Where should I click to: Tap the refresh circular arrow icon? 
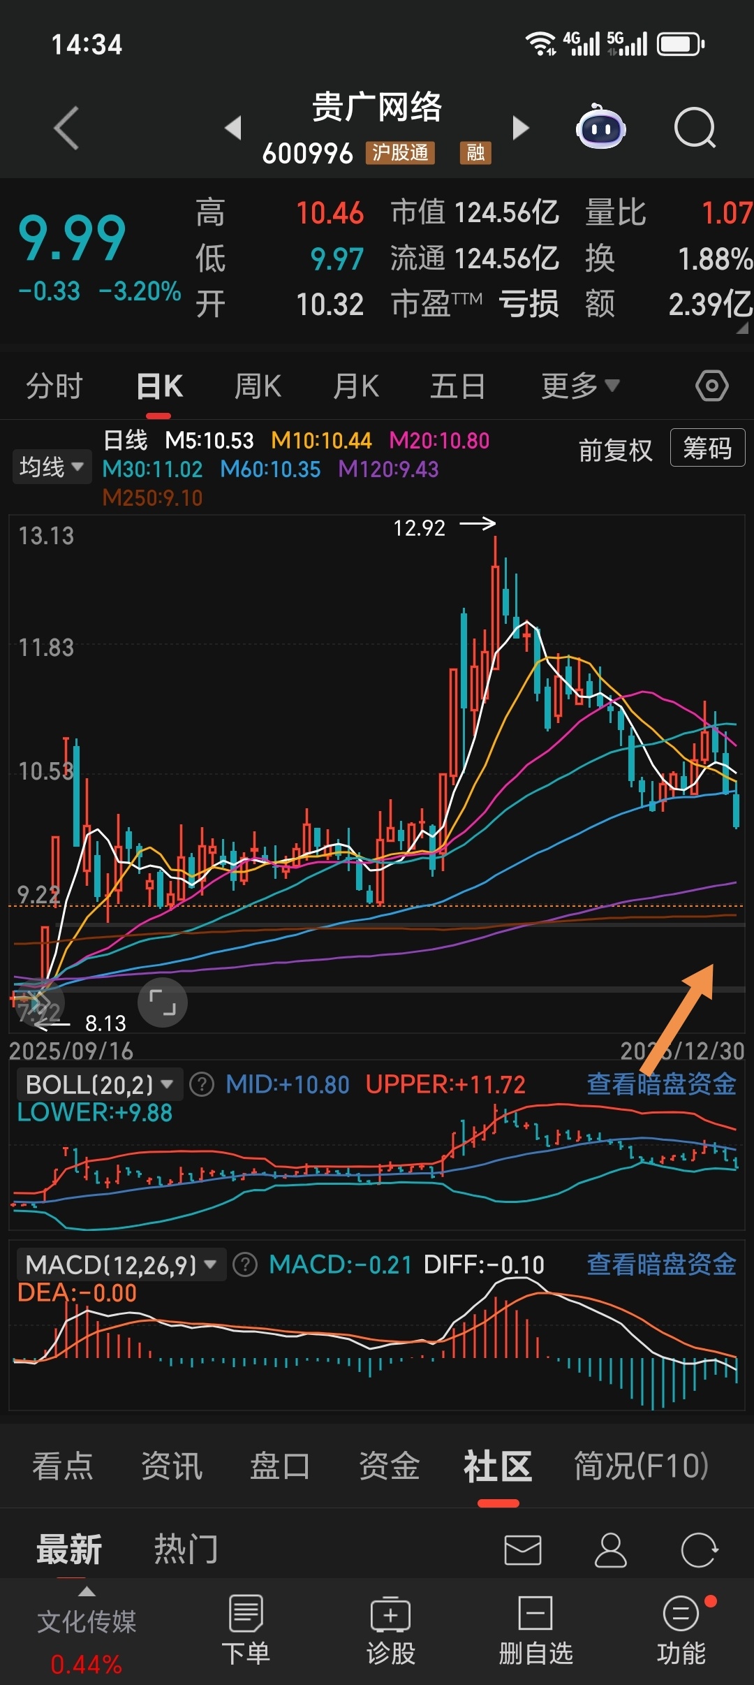[x=699, y=1550]
